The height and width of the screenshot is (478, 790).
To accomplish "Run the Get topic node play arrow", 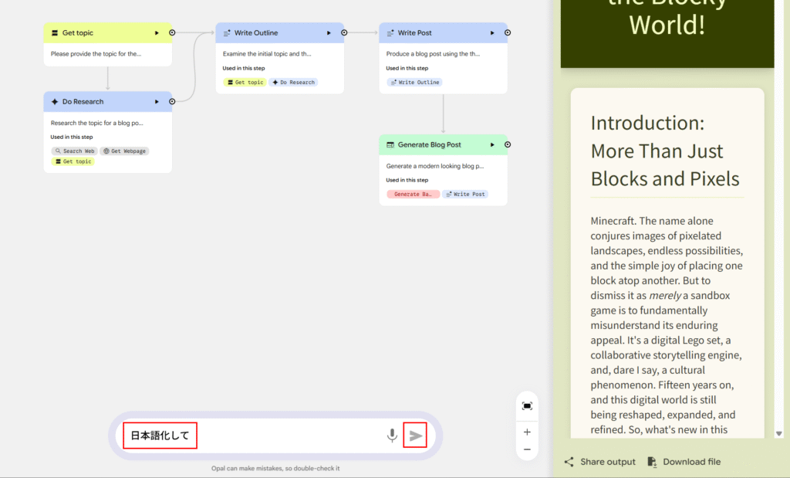I will point(157,33).
